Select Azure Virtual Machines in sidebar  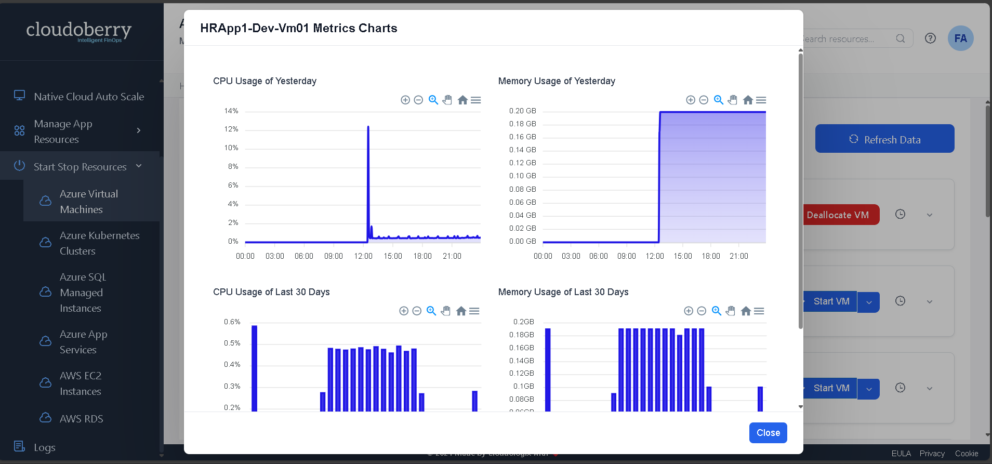tap(91, 202)
